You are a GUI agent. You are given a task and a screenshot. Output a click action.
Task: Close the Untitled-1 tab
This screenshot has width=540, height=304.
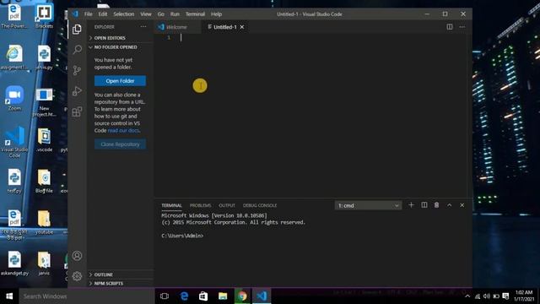coord(242,27)
